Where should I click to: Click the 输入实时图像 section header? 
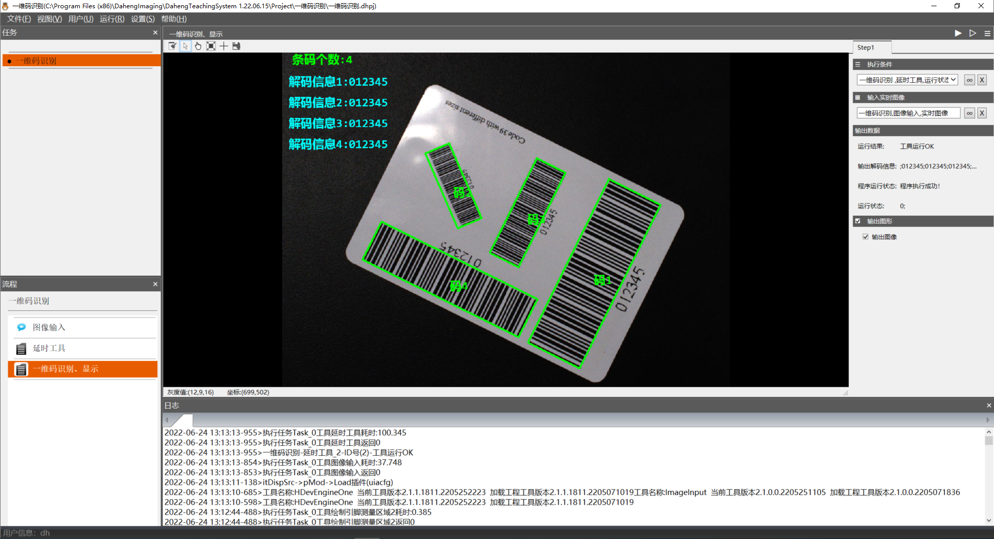point(923,97)
